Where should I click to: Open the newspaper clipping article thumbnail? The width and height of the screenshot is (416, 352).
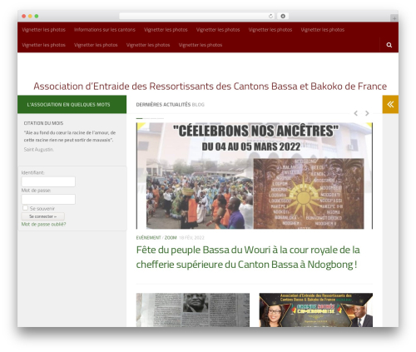[x=193, y=310]
